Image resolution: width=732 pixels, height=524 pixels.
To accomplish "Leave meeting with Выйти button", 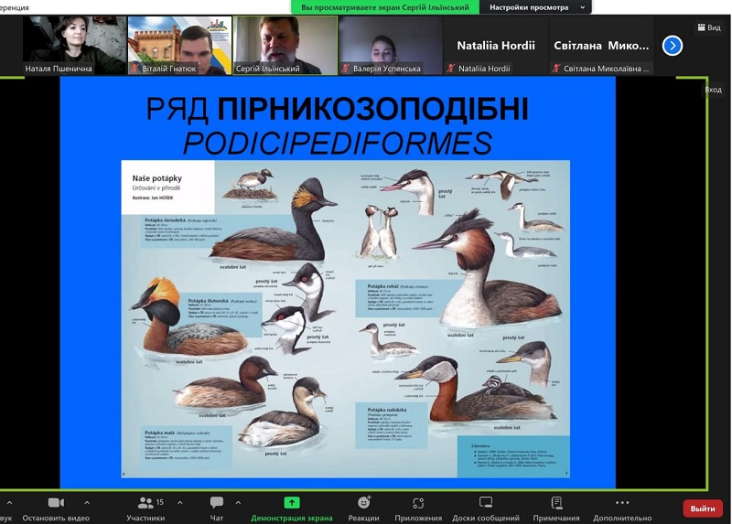I will [703, 508].
